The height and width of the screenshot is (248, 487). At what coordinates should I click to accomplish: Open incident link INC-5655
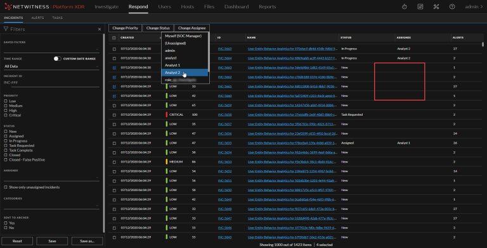tap(224, 143)
